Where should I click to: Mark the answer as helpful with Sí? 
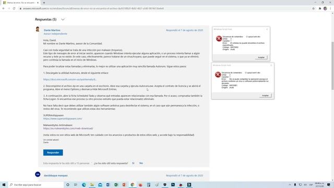tap(133, 163)
